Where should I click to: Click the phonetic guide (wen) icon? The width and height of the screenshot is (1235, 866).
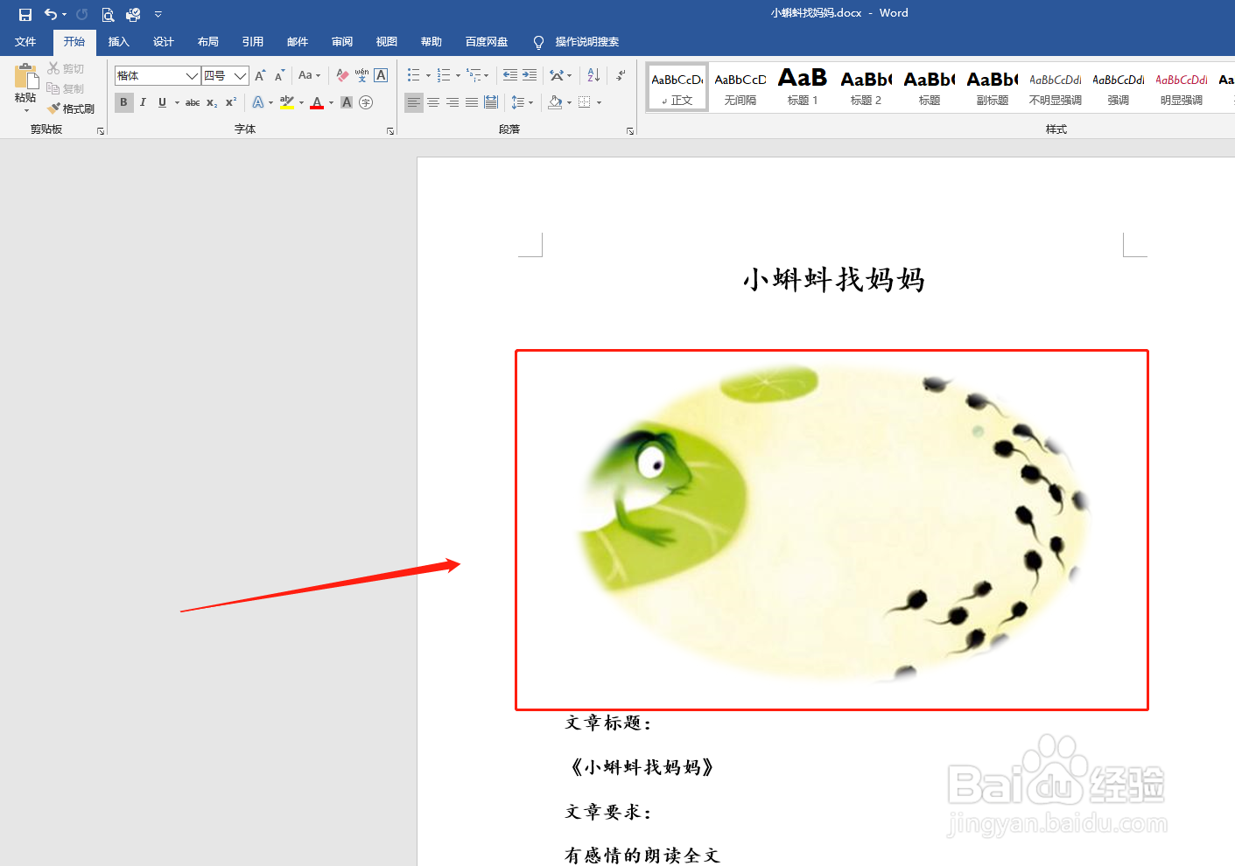coord(360,74)
